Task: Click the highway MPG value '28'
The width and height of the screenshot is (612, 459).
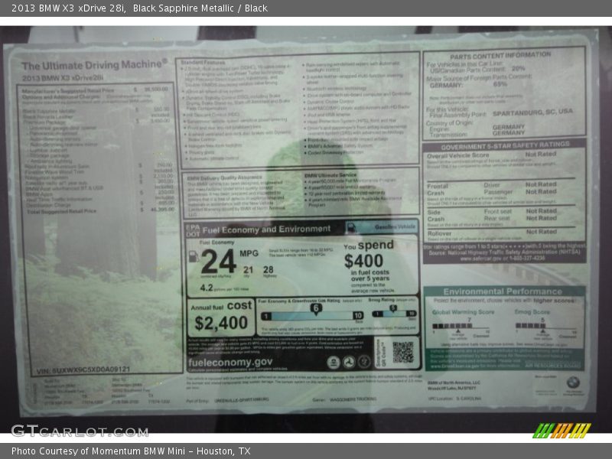Action: click(269, 269)
